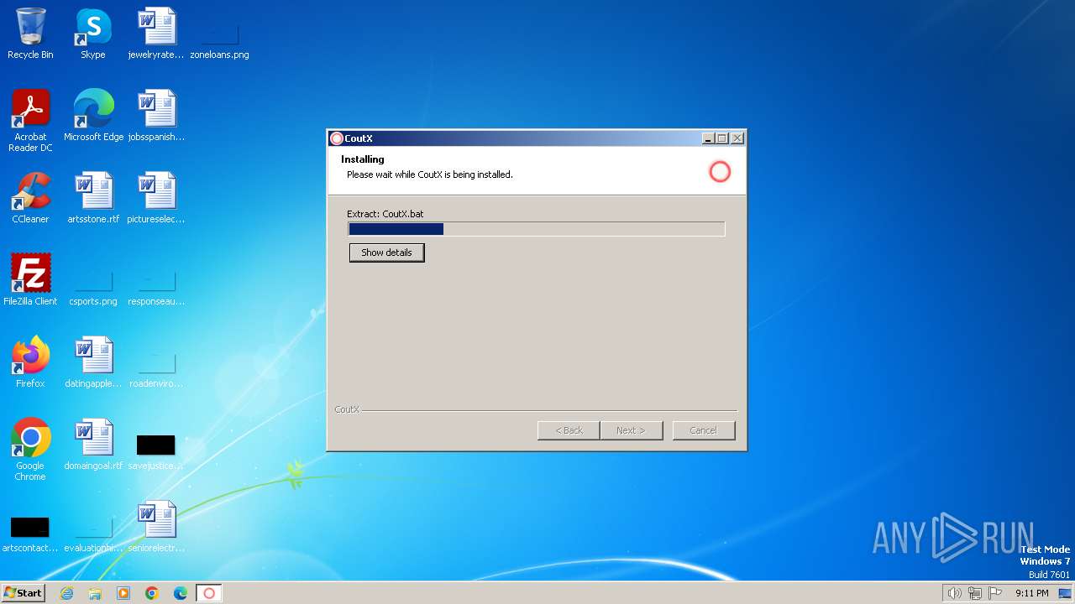Select the artsstone.rtf document icon
Image resolution: width=1075 pixels, height=604 pixels.
click(93, 198)
